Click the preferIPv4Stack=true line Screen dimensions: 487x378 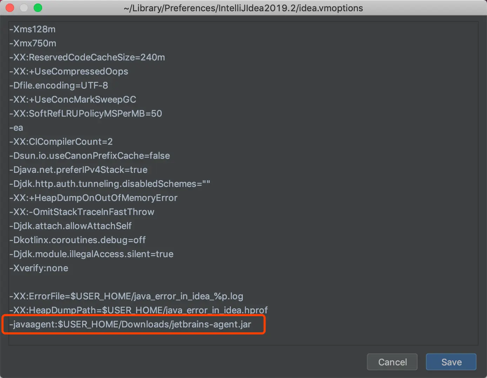[x=78, y=170]
